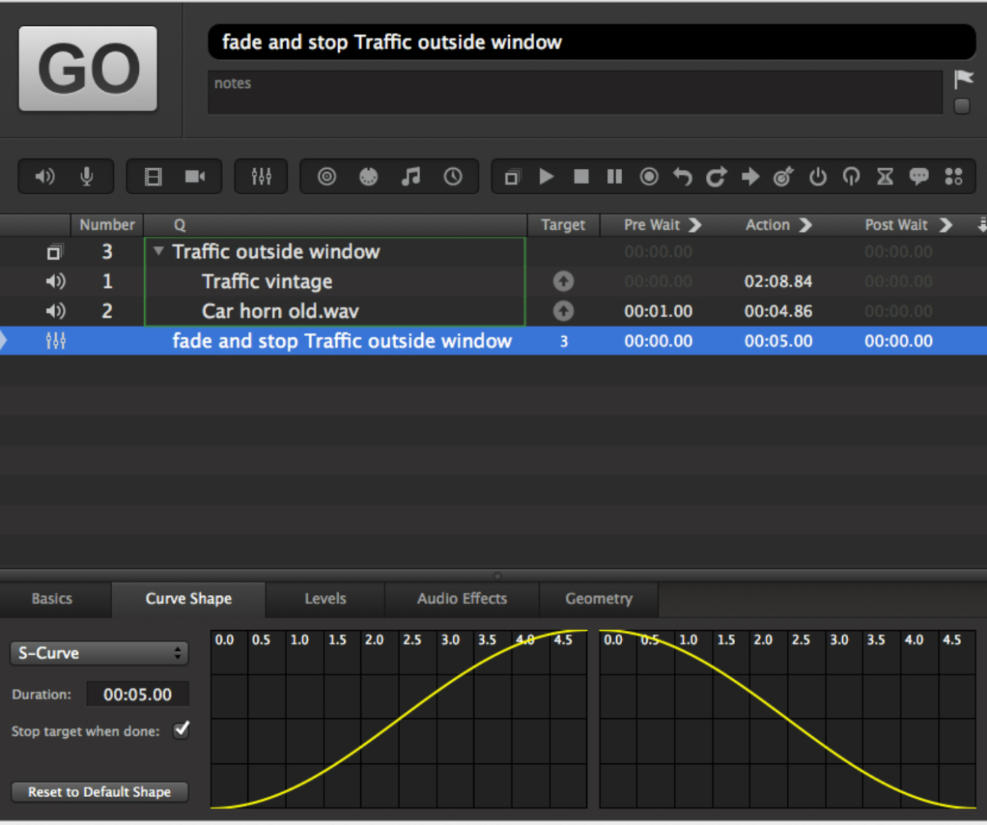
Task: Click the group icon on cue 3 row
Action: (x=55, y=251)
